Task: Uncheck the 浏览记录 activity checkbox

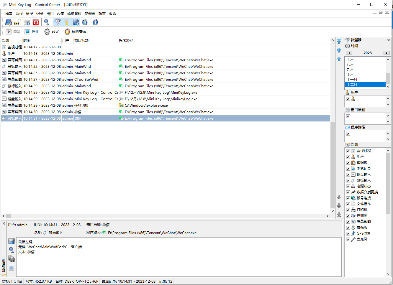Action: [x=348, y=169]
